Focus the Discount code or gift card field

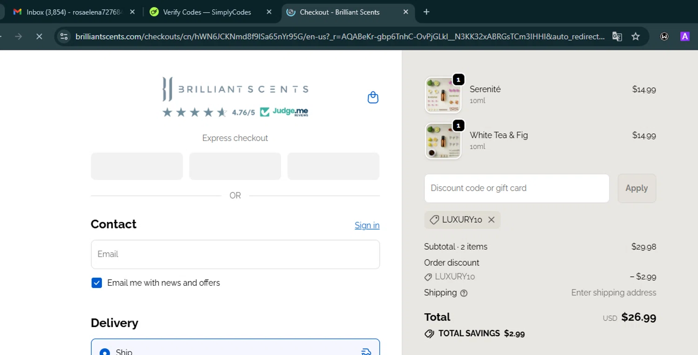click(517, 188)
